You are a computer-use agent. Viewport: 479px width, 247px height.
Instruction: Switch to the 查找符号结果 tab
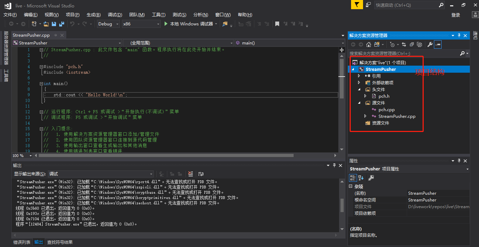pos(60,242)
